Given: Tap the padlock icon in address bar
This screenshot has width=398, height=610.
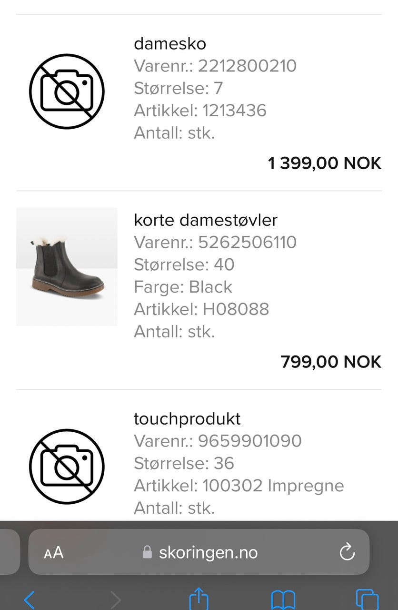Looking at the screenshot, I should tap(147, 552).
